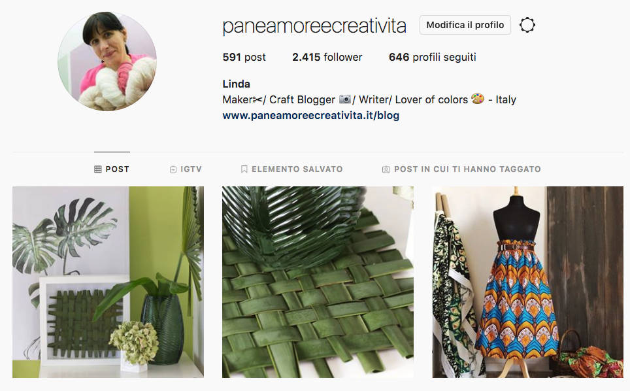This screenshot has height=391, width=630.
Task: Click the 591 post count
Action: [244, 57]
